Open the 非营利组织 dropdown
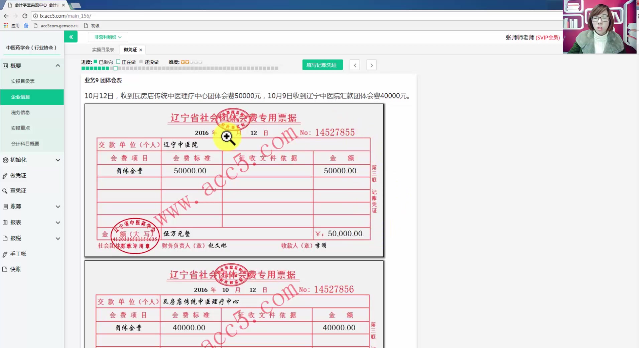The height and width of the screenshot is (348, 639). click(107, 37)
